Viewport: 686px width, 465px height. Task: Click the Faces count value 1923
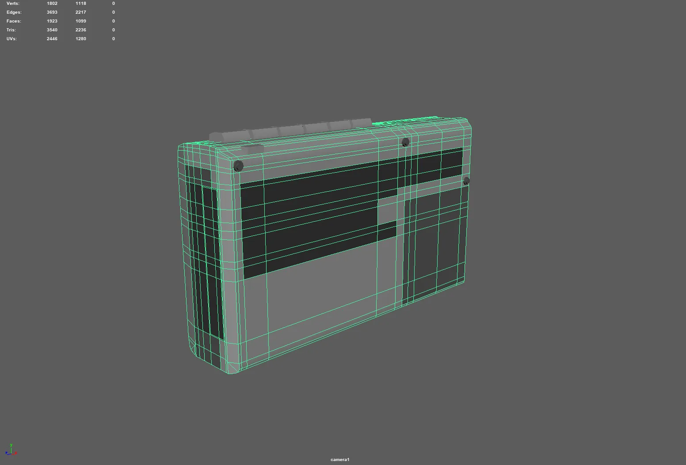(x=52, y=21)
